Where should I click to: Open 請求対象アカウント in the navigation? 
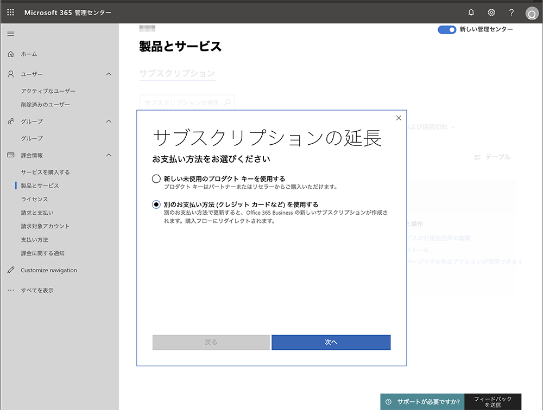(45, 226)
